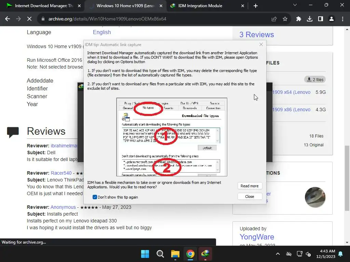The width and height of the screenshot is (350, 262).
Task: Open File Explorer from taskbar
Action: [x=175, y=254]
